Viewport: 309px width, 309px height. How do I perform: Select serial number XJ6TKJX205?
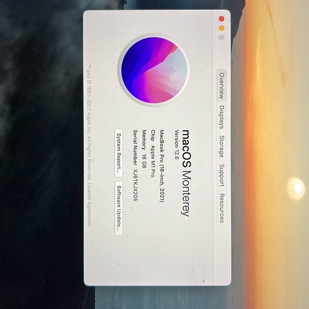(x=135, y=185)
